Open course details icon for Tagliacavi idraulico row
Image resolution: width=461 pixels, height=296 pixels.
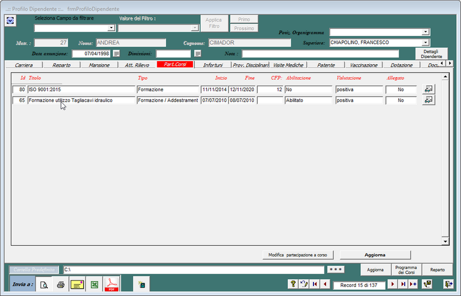[429, 100]
